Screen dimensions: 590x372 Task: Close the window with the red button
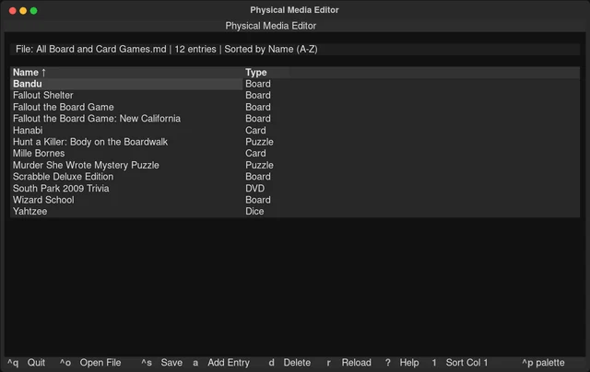[12, 10]
